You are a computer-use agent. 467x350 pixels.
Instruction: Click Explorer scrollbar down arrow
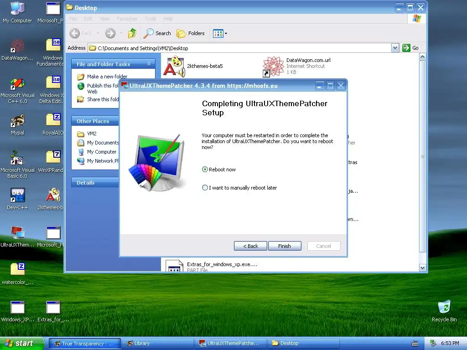pyautogui.click(x=422, y=268)
